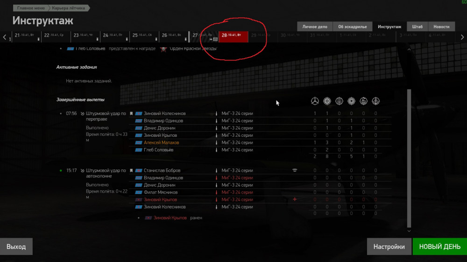Open the Настройки button

click(389, 247)
